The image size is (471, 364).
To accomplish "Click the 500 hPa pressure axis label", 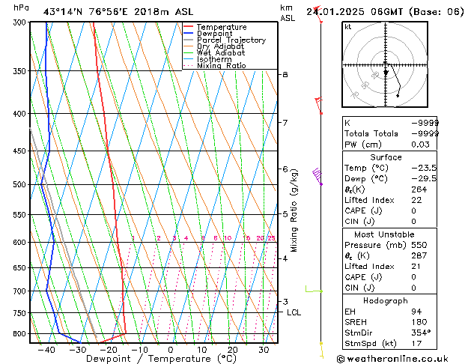I will 19,184.
